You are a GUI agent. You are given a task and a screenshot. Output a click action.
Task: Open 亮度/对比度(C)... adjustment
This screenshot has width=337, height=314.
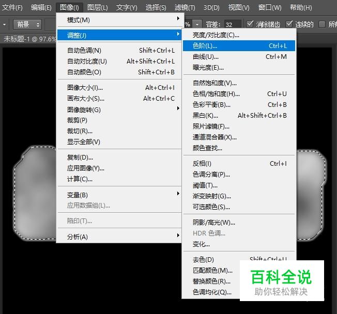coord(239,35)
